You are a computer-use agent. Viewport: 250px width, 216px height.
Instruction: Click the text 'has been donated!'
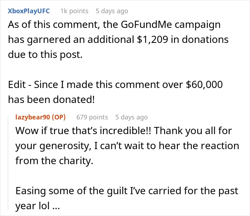(x=51, y=100)
